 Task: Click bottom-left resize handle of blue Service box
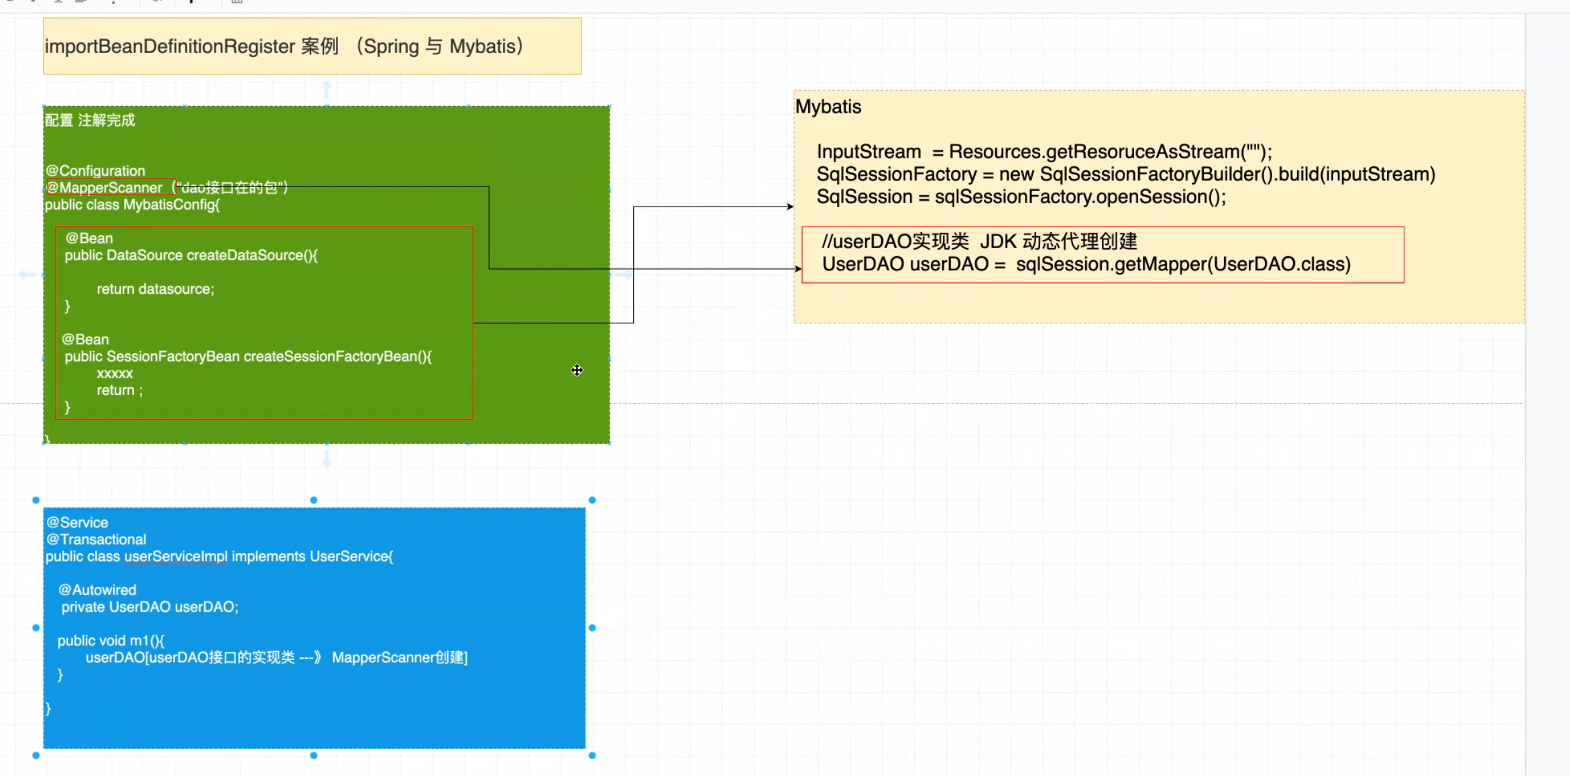point(36,755)
